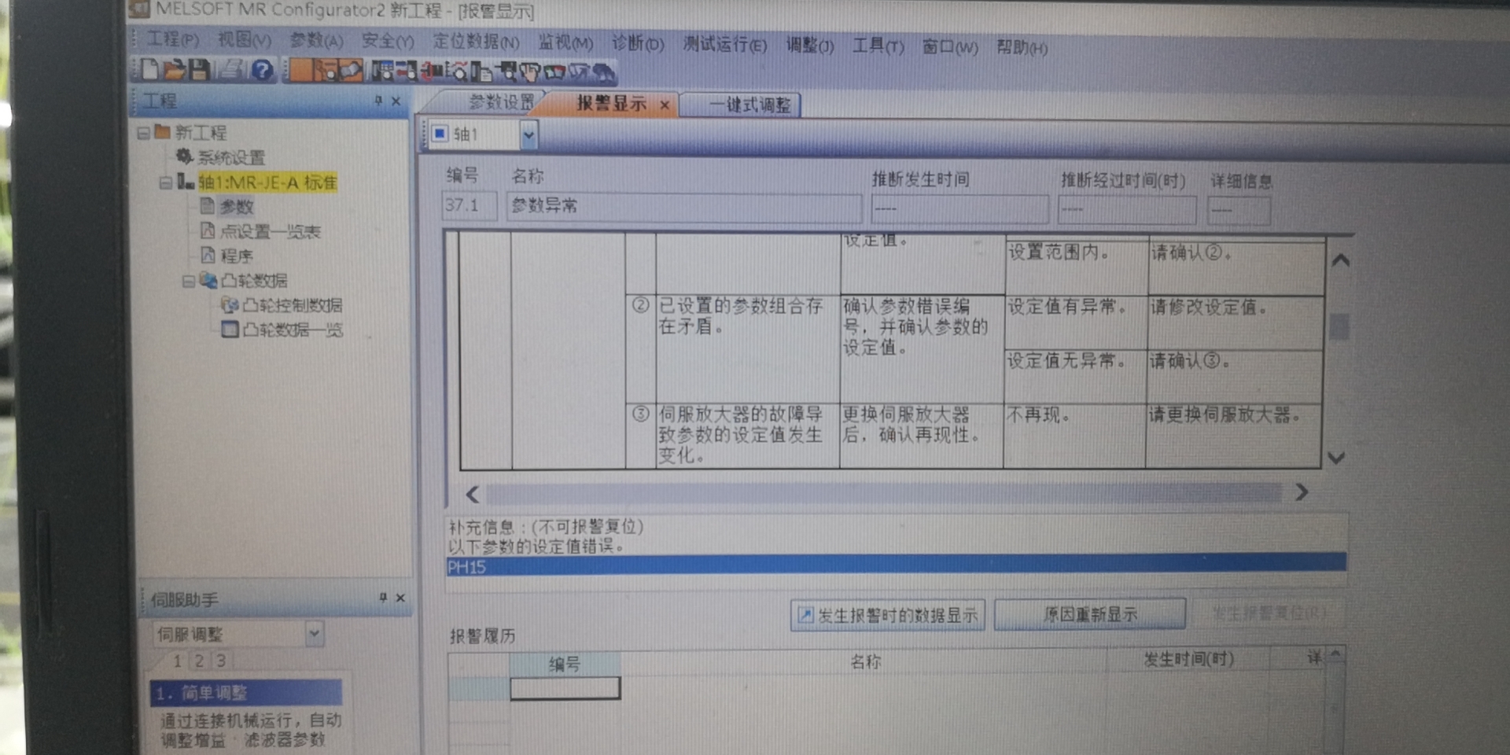This screenshot has width=1510, height=755.
Task: Open the 轴1 axis selection dropdown
Action: 528,135
